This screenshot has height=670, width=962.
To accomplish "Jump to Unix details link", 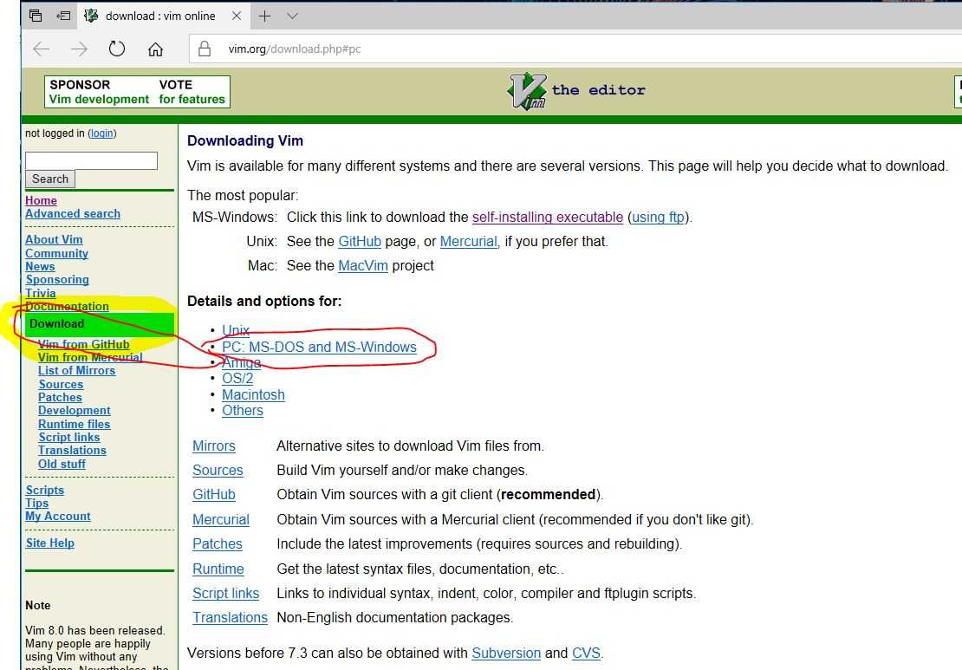I will (x=236, y=330).
